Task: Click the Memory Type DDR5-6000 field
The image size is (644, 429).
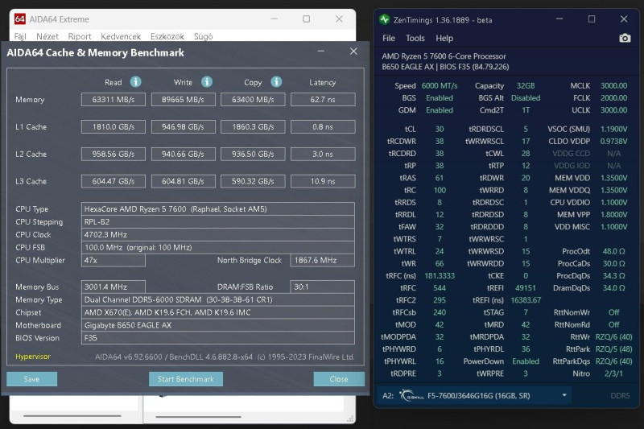Action: [x=218, y=299]
